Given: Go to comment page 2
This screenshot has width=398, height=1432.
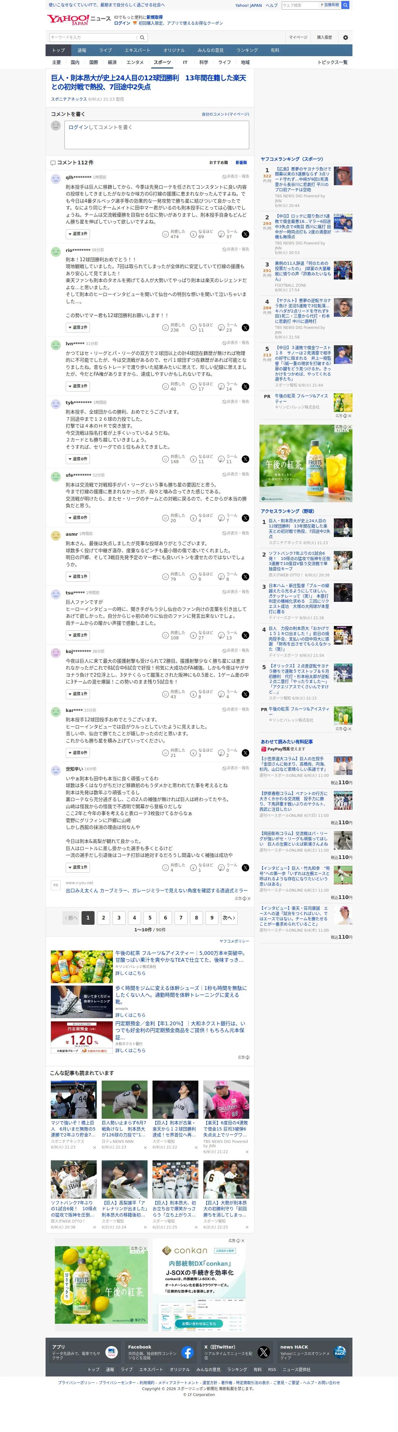Looking at the screenshot, I should point(103,918).
